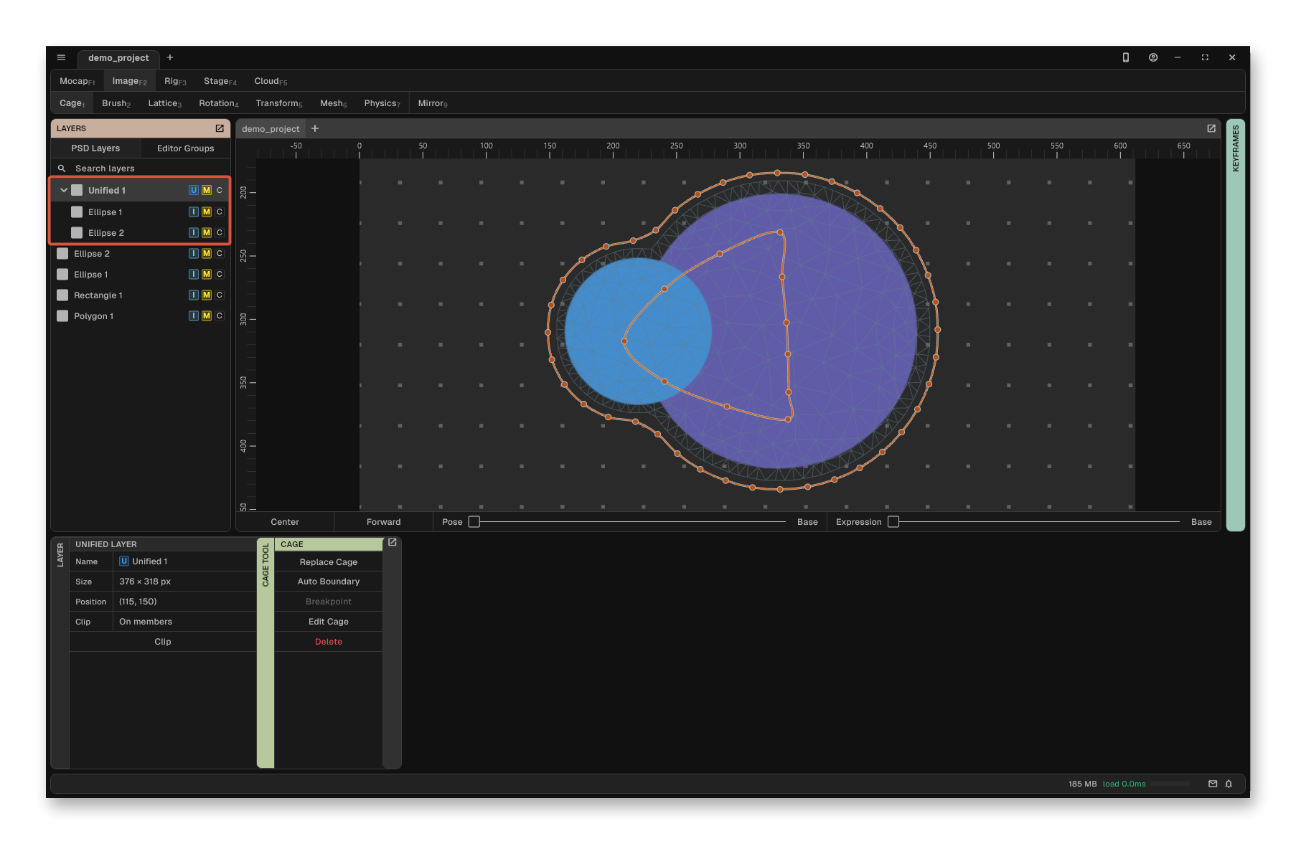Expand the KEYFRAMES side panel

(1235, 325)
